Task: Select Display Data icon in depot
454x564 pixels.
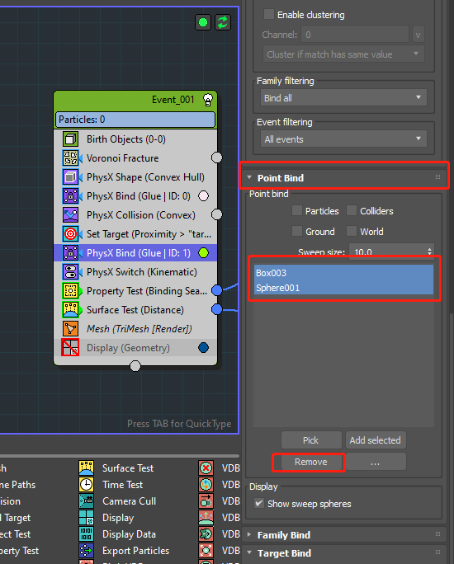Action: [x=87, y=534]
